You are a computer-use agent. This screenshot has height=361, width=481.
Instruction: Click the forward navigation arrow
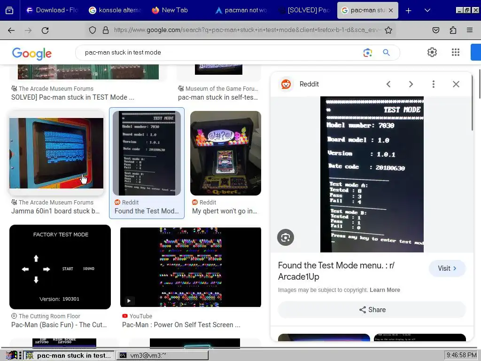[x=28, y=30]
